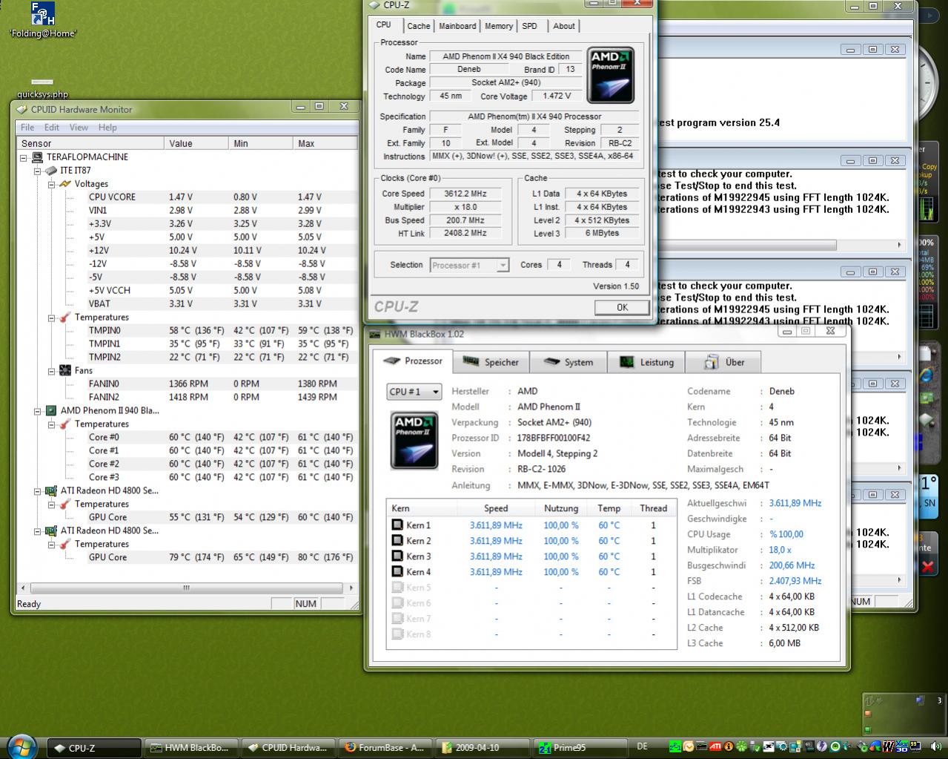The width and height of the screenshot is (948, 759).
Task: Click the Sensor column header
Action: click(x=90, y=143)
